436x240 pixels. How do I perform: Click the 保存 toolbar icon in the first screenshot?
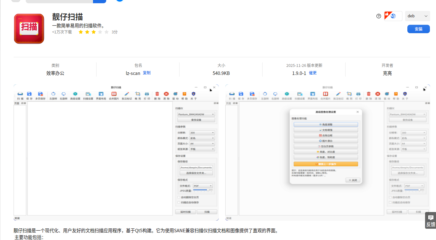pyautogui.click(x=29, y=94)
